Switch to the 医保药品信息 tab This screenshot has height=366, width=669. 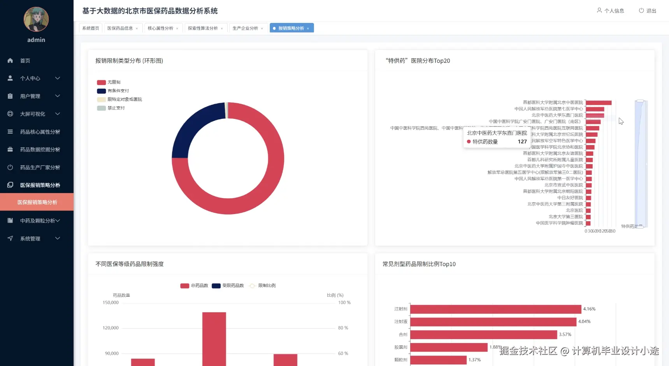point(120,28)
